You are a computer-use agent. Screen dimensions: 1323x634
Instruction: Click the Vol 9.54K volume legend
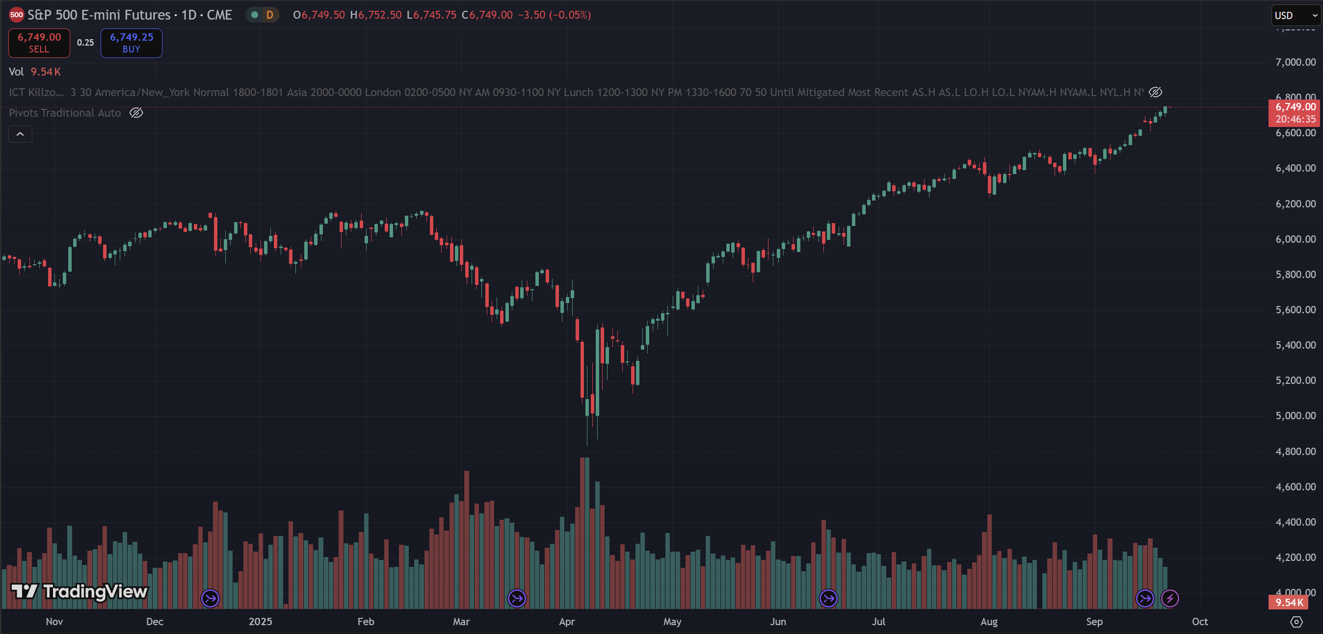pos(35,72)
